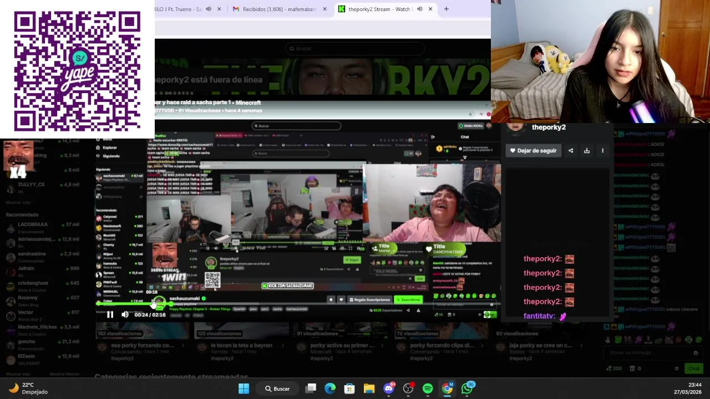Click the green Suscribirse button in clip

point(408,300)
